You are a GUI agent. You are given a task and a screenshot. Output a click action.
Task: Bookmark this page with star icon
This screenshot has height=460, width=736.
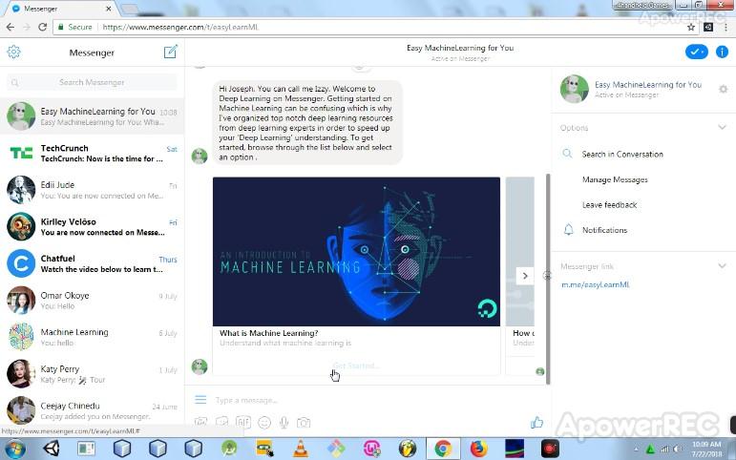tap(691, 28)
